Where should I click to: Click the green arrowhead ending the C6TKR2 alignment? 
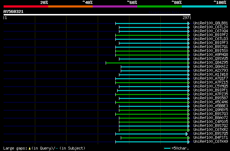pos(189,130)
